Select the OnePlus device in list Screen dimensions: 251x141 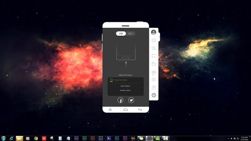point(125,90)
